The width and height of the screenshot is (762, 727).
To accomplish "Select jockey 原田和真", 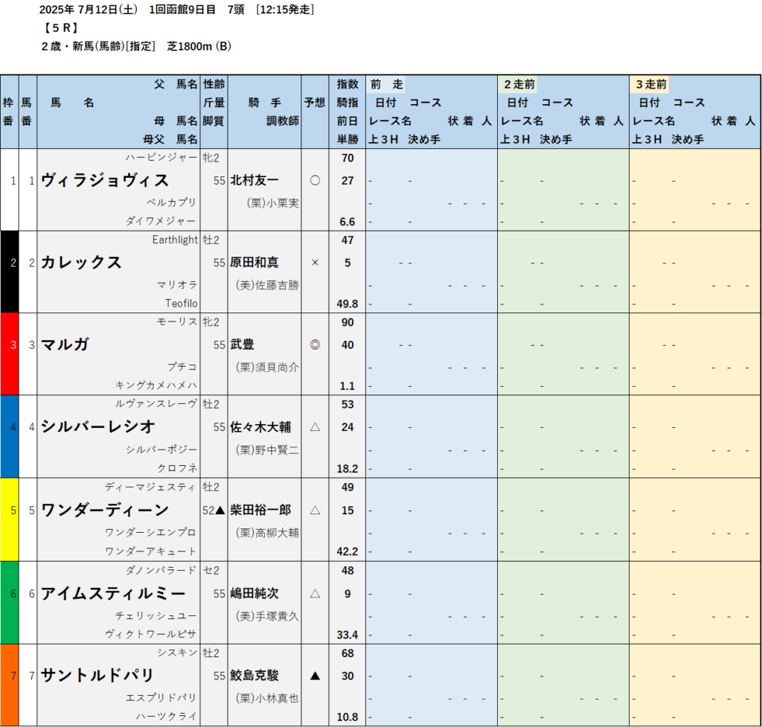I will coord(254,263).
